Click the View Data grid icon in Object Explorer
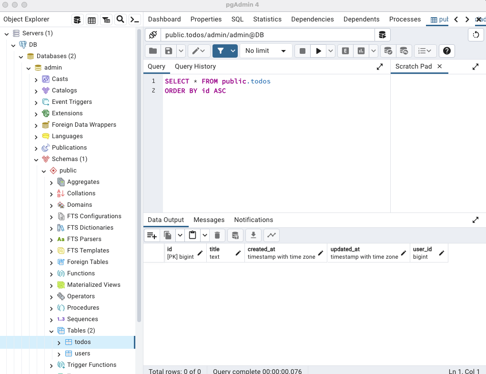 pos(92,20)
